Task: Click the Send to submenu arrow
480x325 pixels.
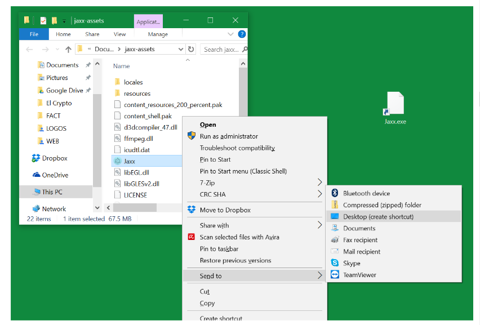Action: (319, 275)
